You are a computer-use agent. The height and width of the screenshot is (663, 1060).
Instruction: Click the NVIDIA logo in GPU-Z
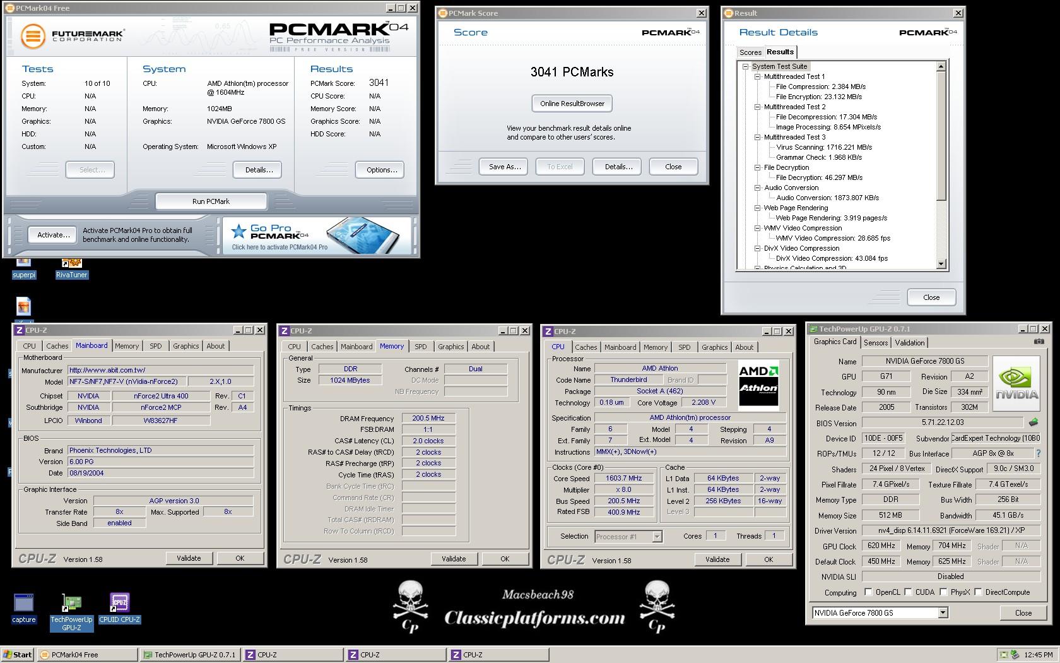click(x=1016, y=383)
